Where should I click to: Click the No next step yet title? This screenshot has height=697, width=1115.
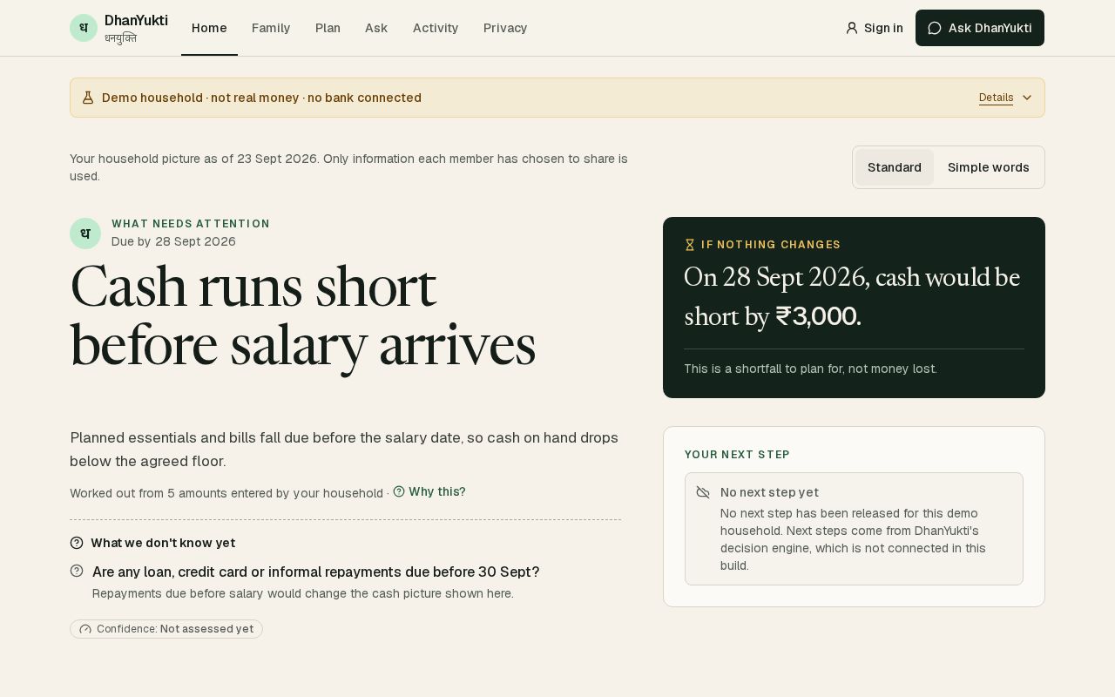point(769,492)
